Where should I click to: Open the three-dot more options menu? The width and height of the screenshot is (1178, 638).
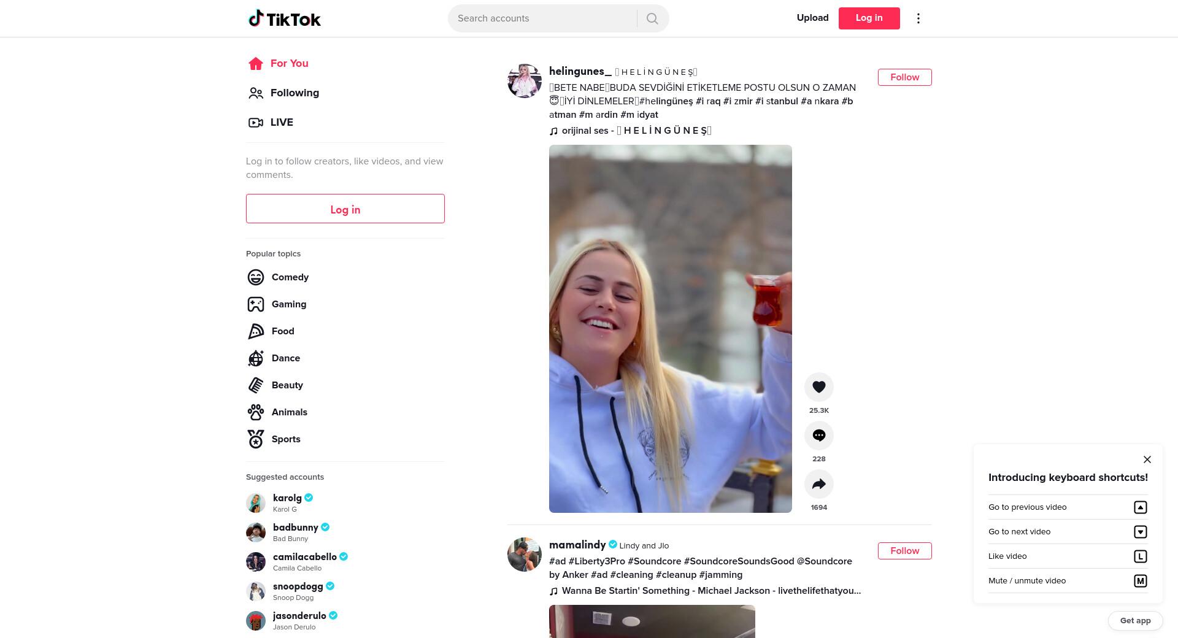(918, 18)
